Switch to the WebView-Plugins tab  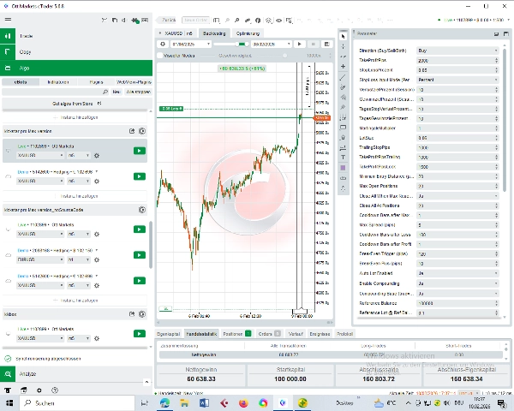coord(134,82)
